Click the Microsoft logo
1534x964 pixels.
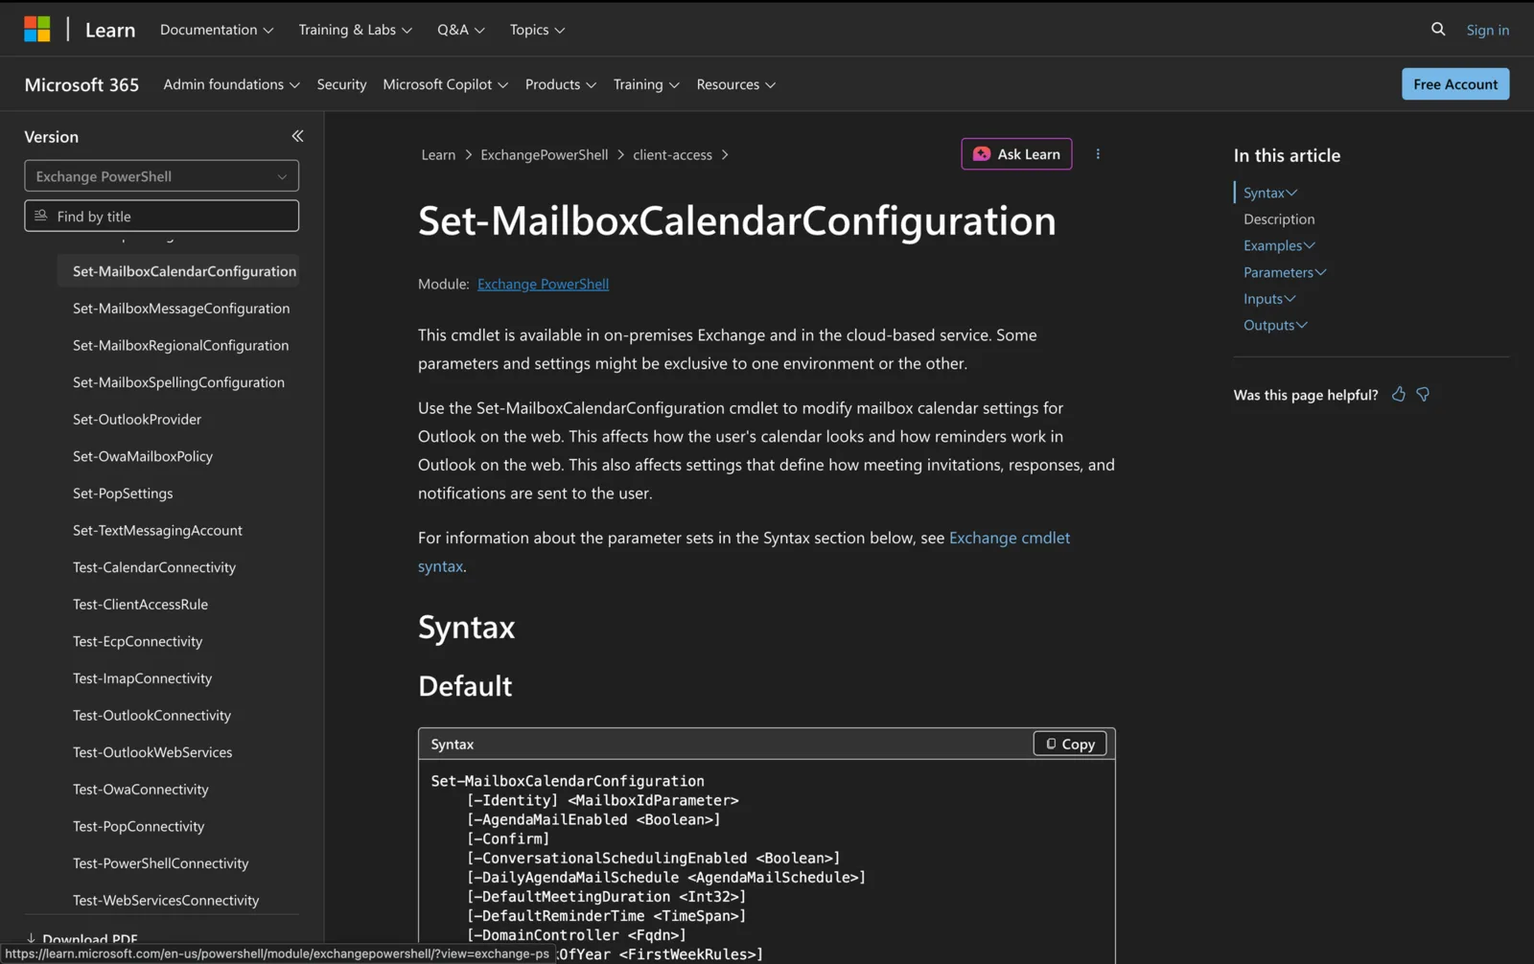point(37,30)
